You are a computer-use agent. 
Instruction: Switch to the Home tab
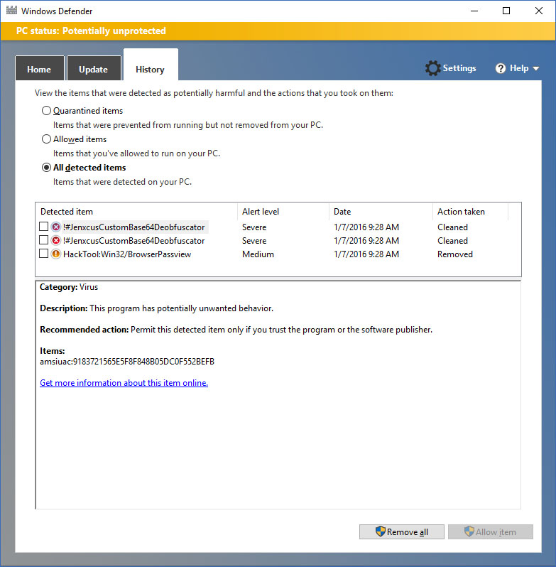pos(39,68)
